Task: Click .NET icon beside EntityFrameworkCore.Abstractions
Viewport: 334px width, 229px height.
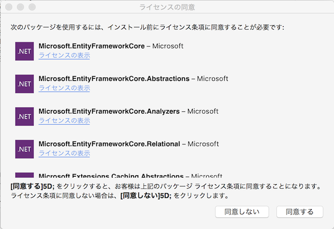Action: tap(25, 84)
